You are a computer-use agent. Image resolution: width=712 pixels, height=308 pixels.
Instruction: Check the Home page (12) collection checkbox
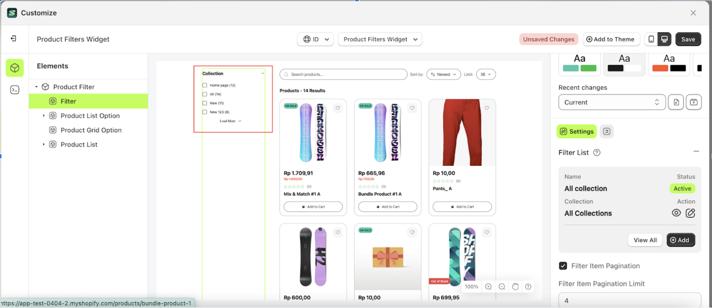(x=205, y=85)
